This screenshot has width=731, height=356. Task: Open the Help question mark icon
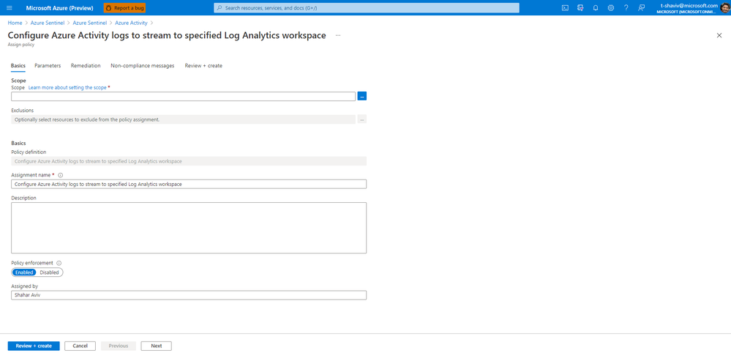coord(626,8)
